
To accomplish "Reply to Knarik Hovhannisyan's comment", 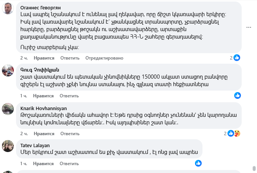I will pos(70,134).
